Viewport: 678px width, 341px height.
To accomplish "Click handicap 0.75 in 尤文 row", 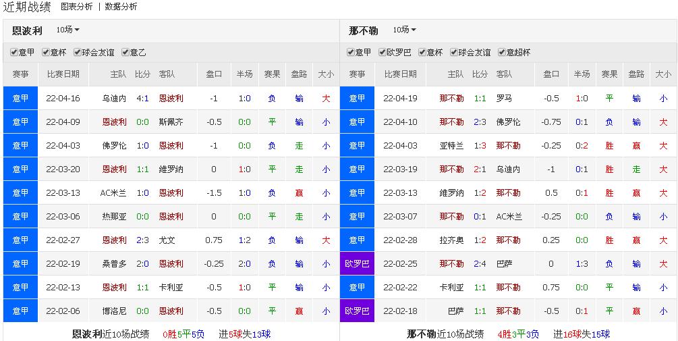I will click(214, 240).
